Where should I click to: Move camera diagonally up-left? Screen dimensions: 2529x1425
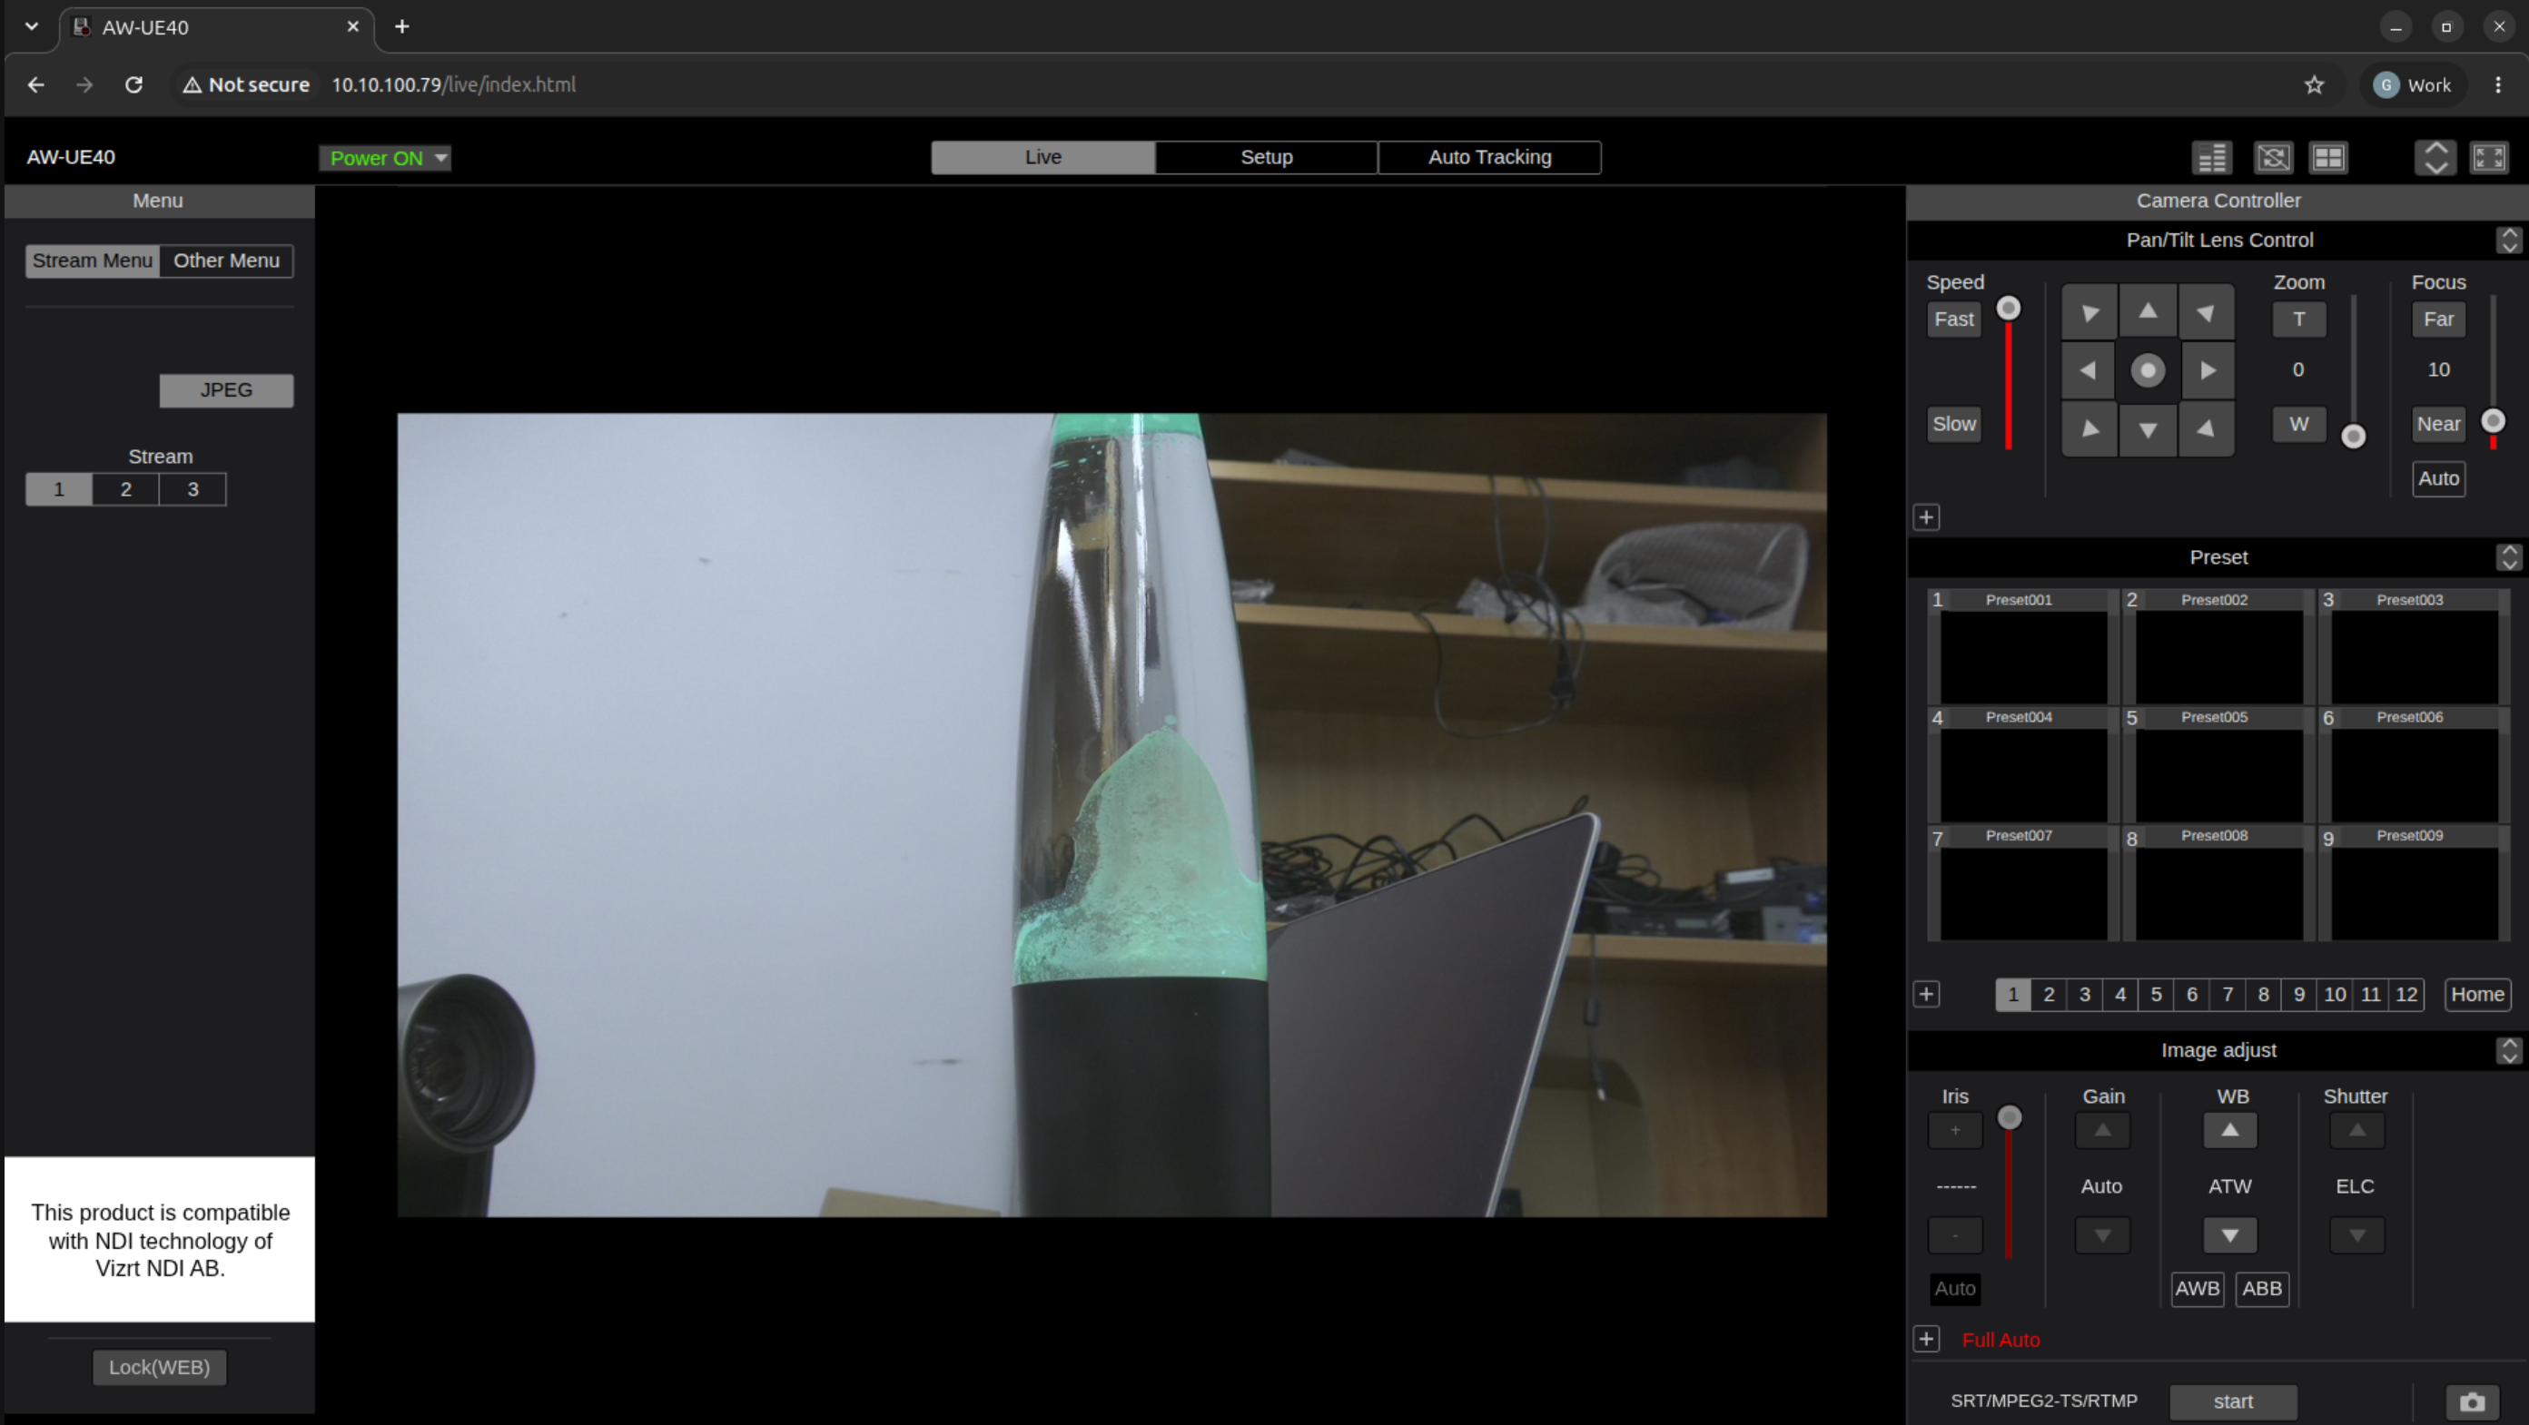click(x=2089, y=312)
